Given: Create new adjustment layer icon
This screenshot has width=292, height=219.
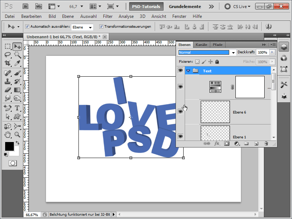Looking at the screenshot, I should click(x=237, y=143).
